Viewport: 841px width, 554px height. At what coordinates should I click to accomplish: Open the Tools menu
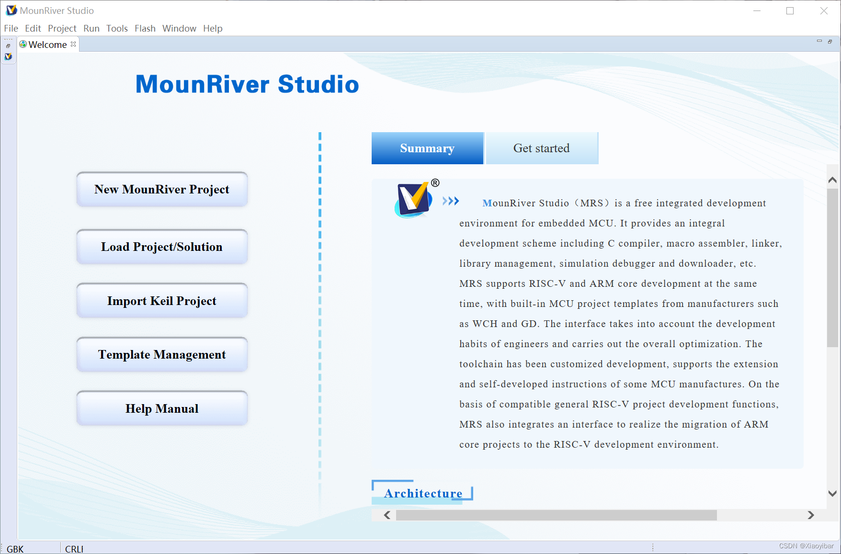[x=117, y=28]
